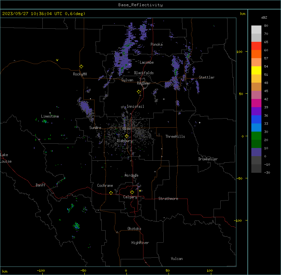Click the RockyMH label
The width and height of the screenshot is (281, 275).
click(80, 74)
